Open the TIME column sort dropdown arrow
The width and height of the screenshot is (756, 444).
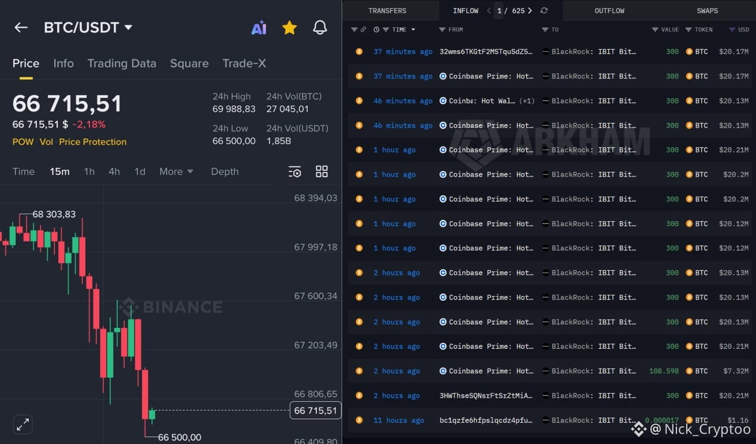pyautogui.click(x=413, y=29)
